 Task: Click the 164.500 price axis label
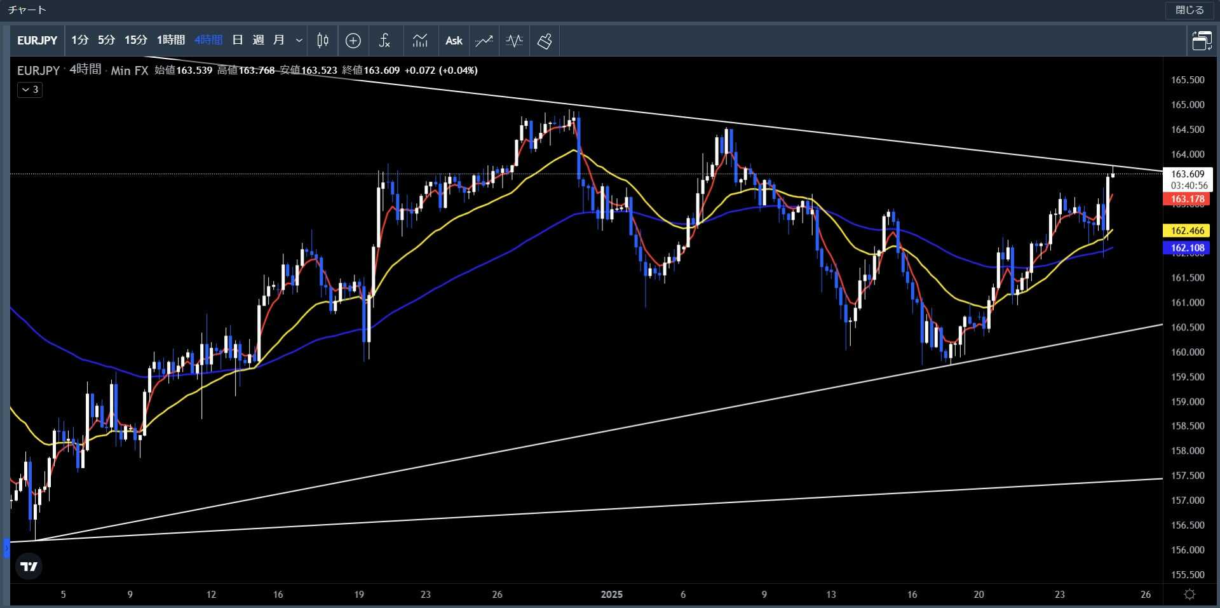click(x=1188, y=129)
